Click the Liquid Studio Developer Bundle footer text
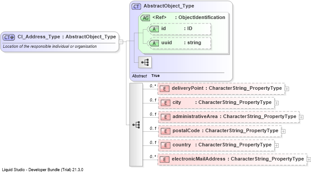Image resolution: width=311 pixels, height=172 pixels. click(x=43, y=170)
